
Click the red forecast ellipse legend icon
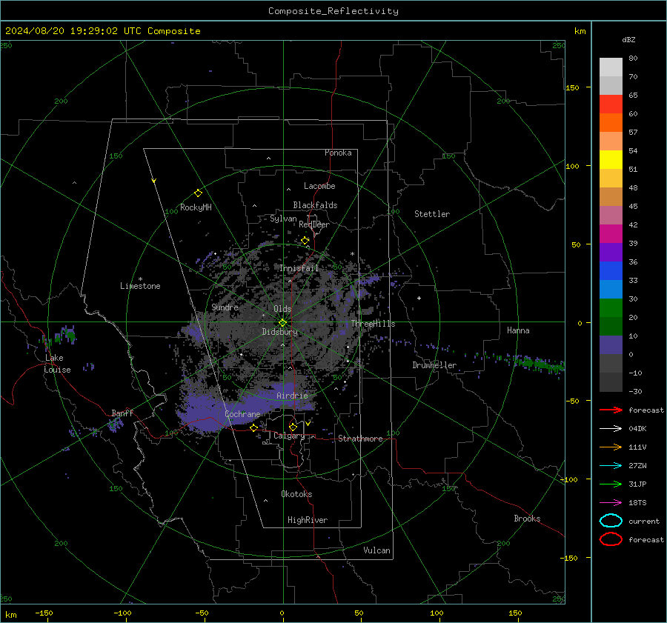611,539
